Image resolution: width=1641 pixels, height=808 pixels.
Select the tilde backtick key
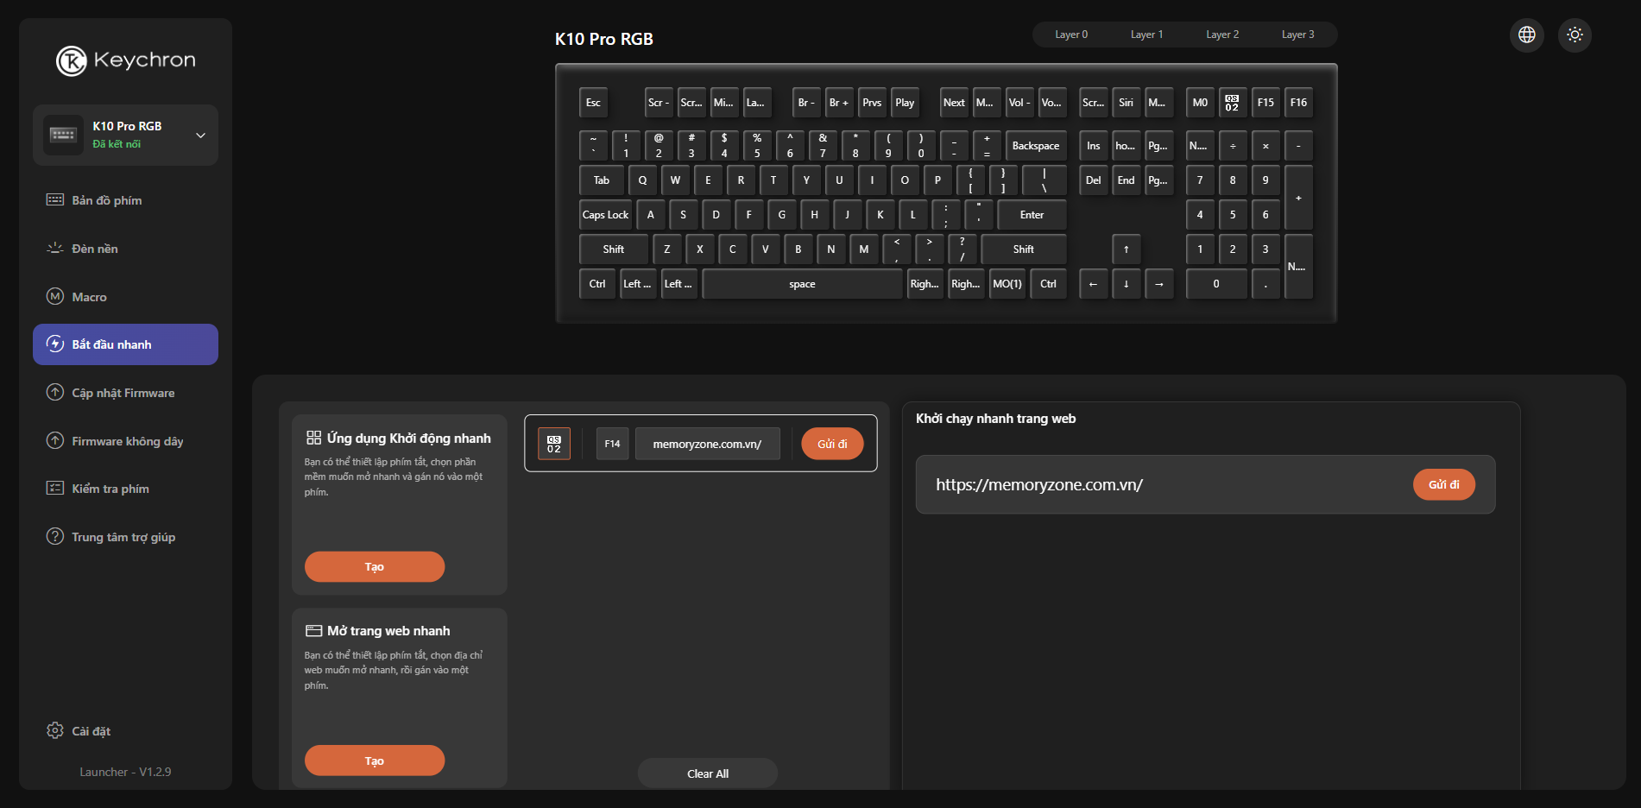coord(594,146)
